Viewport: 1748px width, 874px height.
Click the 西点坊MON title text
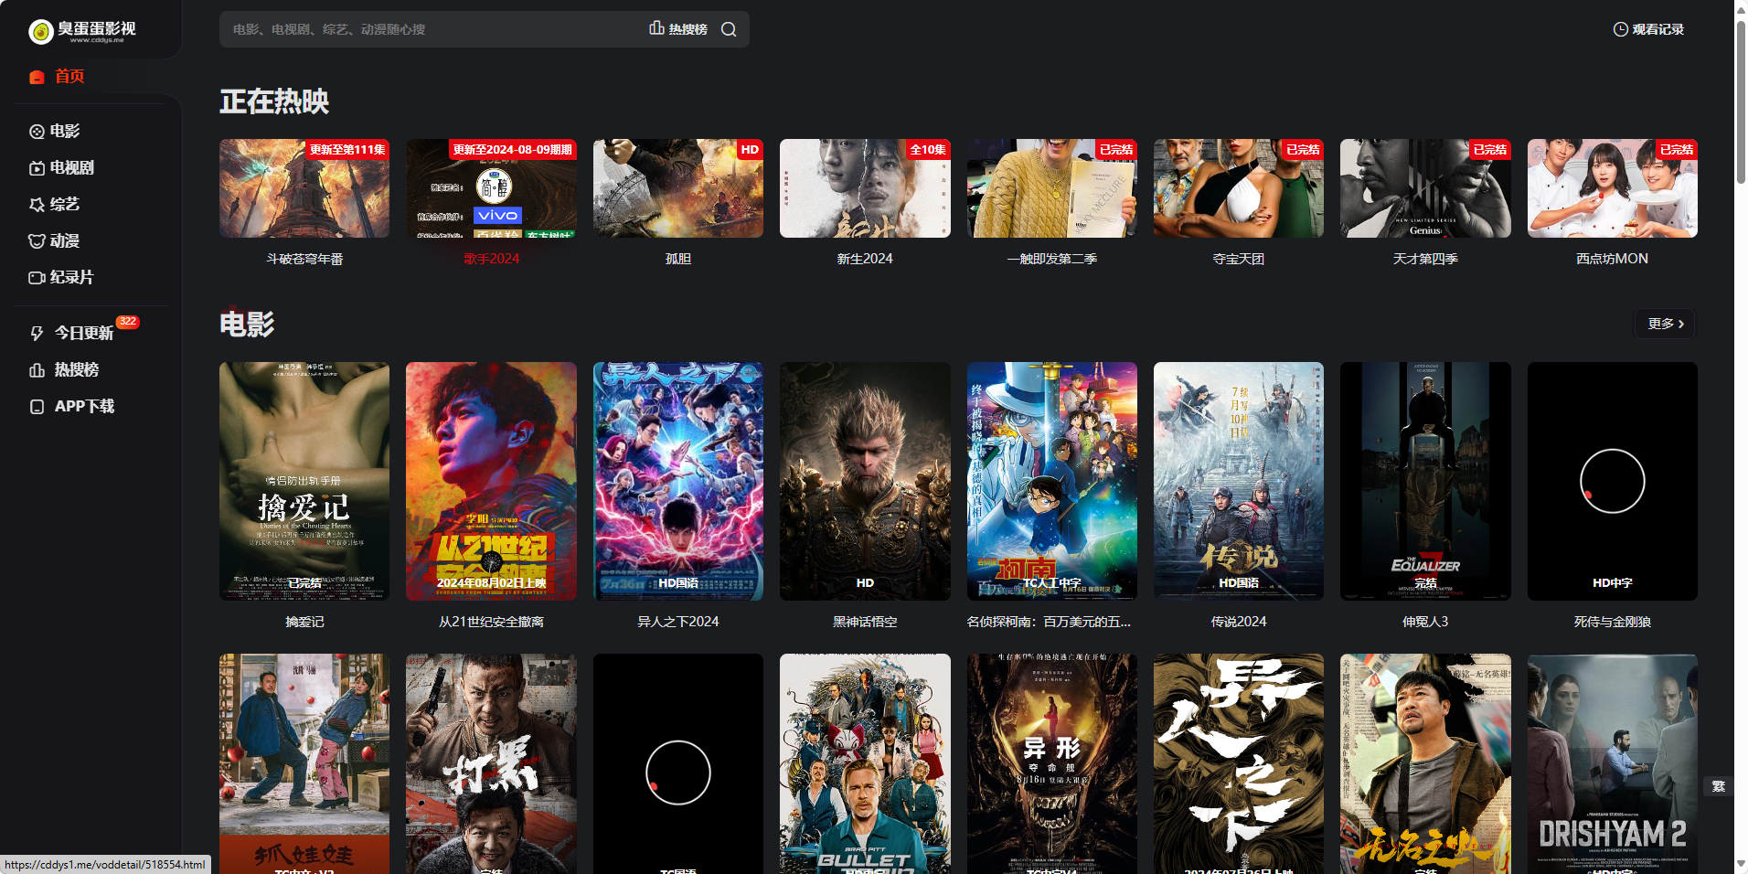point(1613,259)
